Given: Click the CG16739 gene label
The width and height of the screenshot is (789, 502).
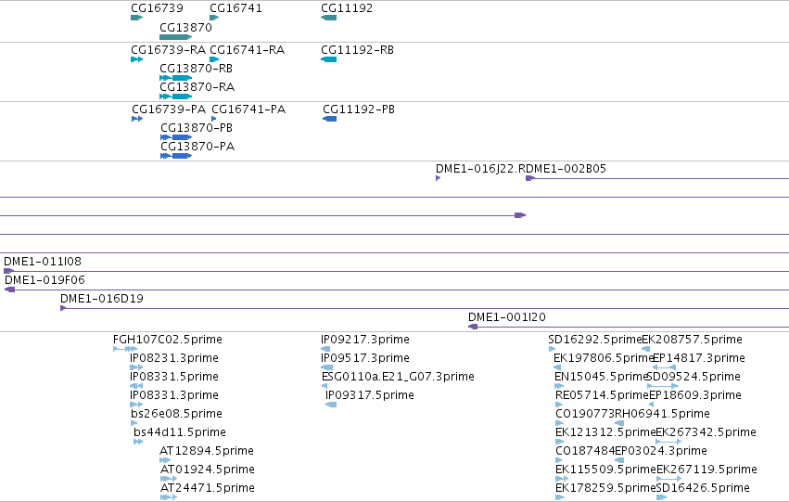Looking at the screenshot, I should [157, 8].
